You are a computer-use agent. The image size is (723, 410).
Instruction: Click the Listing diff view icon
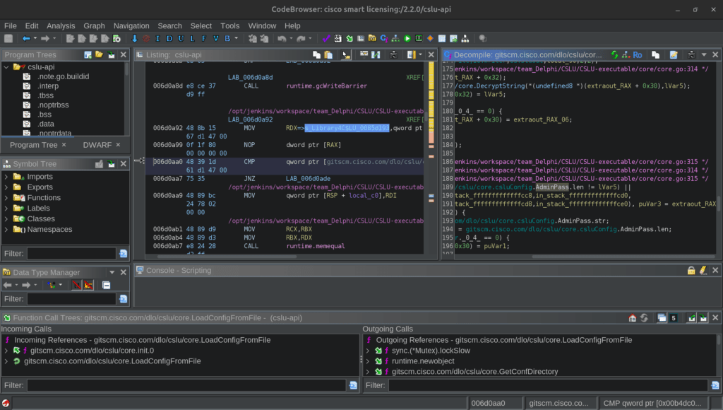coord(376,55)
